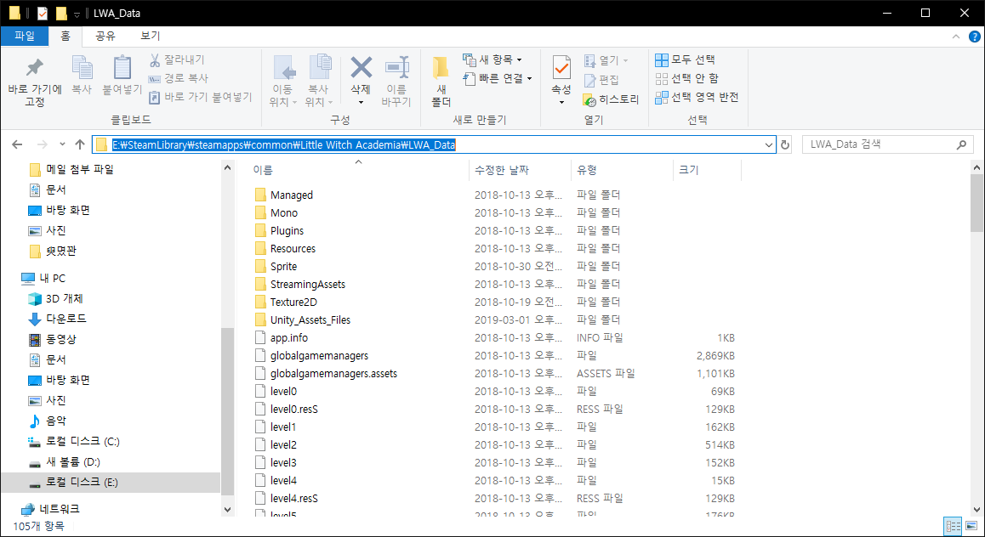This screenshot has height=537, width=985.
Task: Click the Copy (복사) ribbon icon
Action: (82, 68)
